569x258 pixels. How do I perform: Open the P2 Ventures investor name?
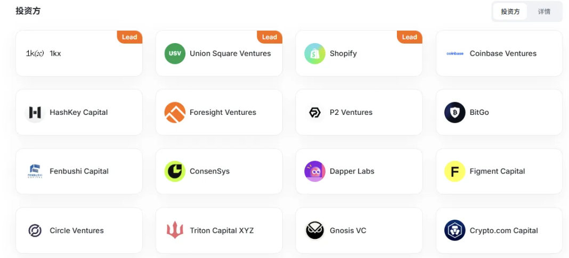coord(351,113)
